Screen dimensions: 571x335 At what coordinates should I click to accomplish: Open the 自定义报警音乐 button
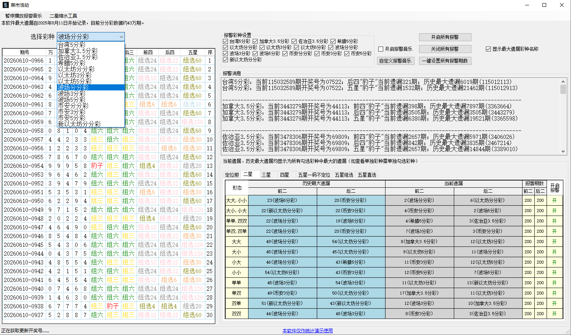click(395, 61)
